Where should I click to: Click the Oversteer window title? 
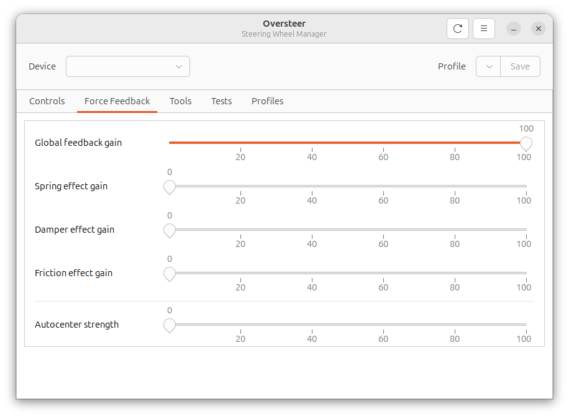[x=284, y=24]
